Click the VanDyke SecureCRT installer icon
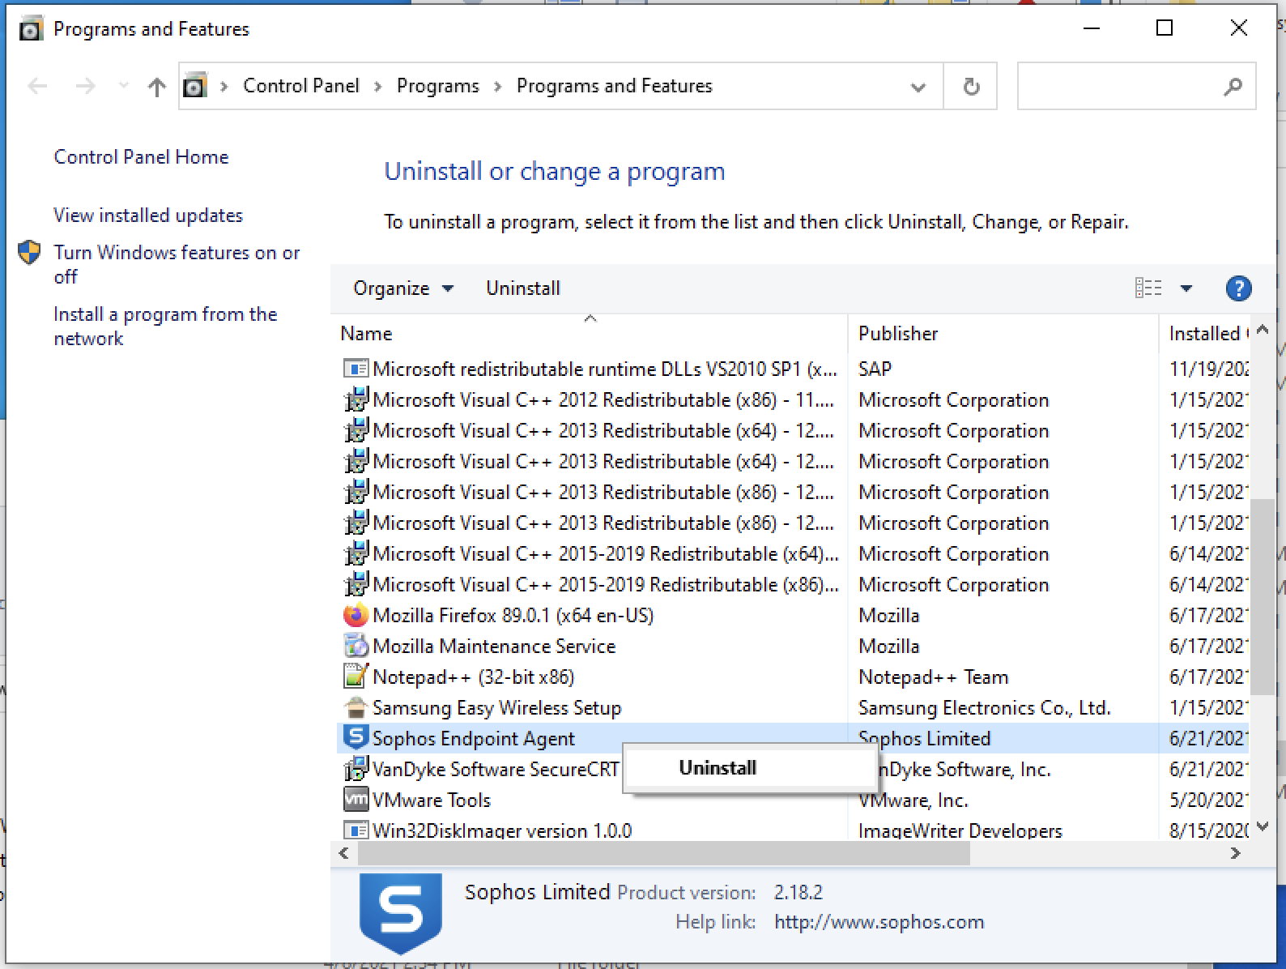The width and height of the screenshot is (1286, 969). tap(356, 769)
